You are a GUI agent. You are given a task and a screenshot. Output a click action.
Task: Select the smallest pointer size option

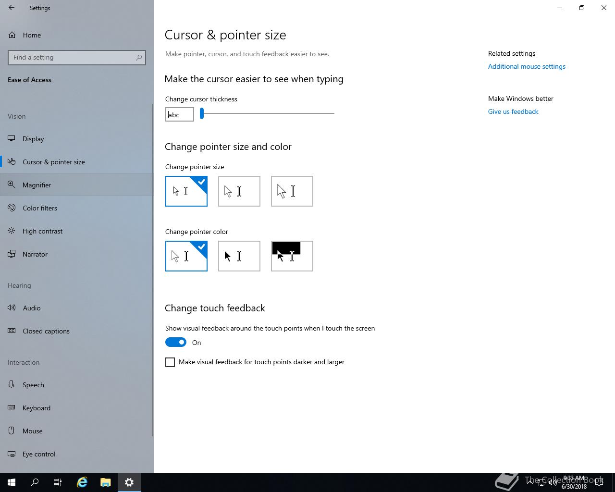pos(186,191)
